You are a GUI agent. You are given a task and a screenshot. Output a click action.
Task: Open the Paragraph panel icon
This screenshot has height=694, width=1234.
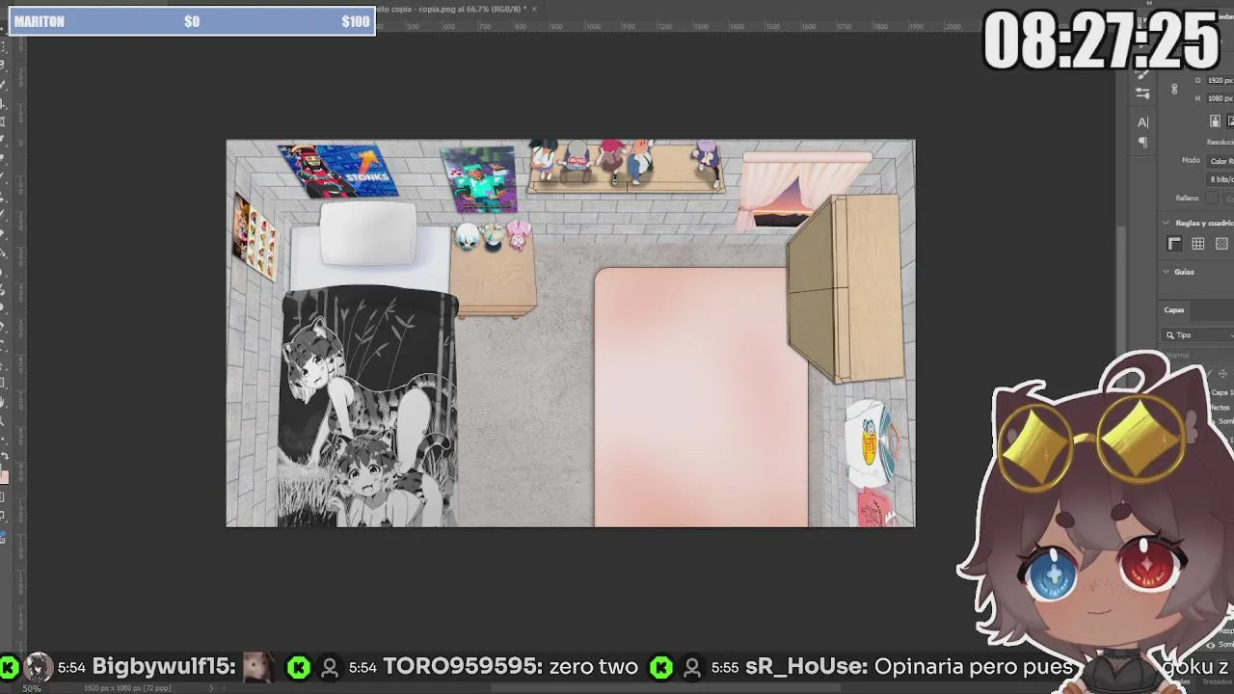pos(1142,143)
